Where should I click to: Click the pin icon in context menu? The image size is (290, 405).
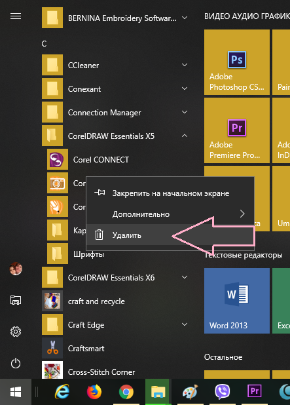click(x=100, y=193)
